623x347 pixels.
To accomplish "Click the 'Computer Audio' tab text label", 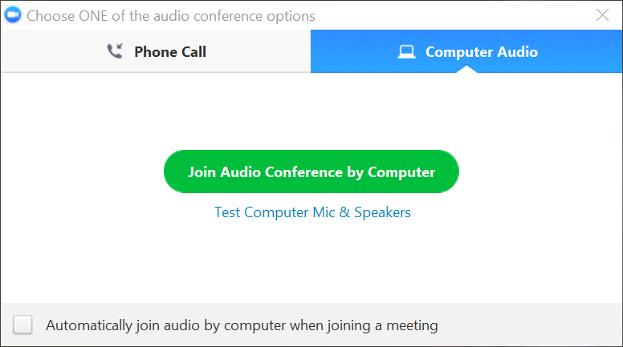I will (482, 52).
